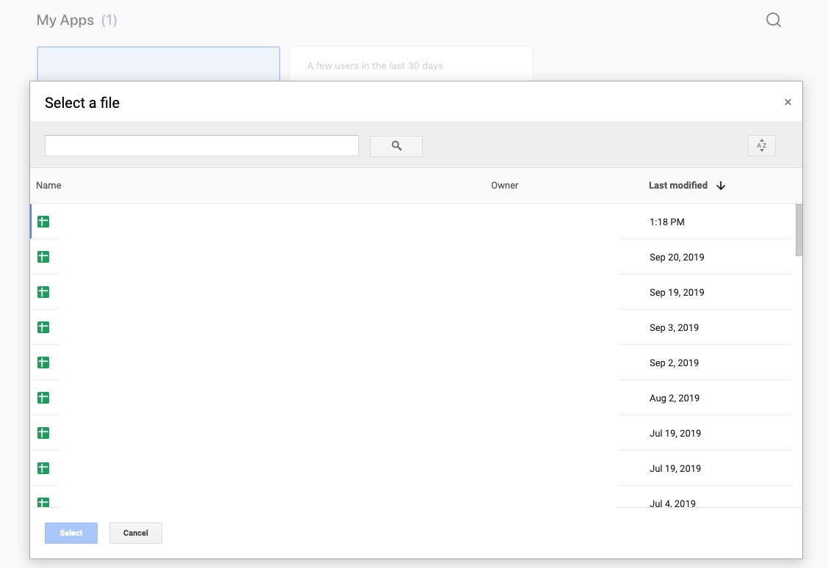Close the Select a file dialog
Screen dimensions: 828x568
788,103
